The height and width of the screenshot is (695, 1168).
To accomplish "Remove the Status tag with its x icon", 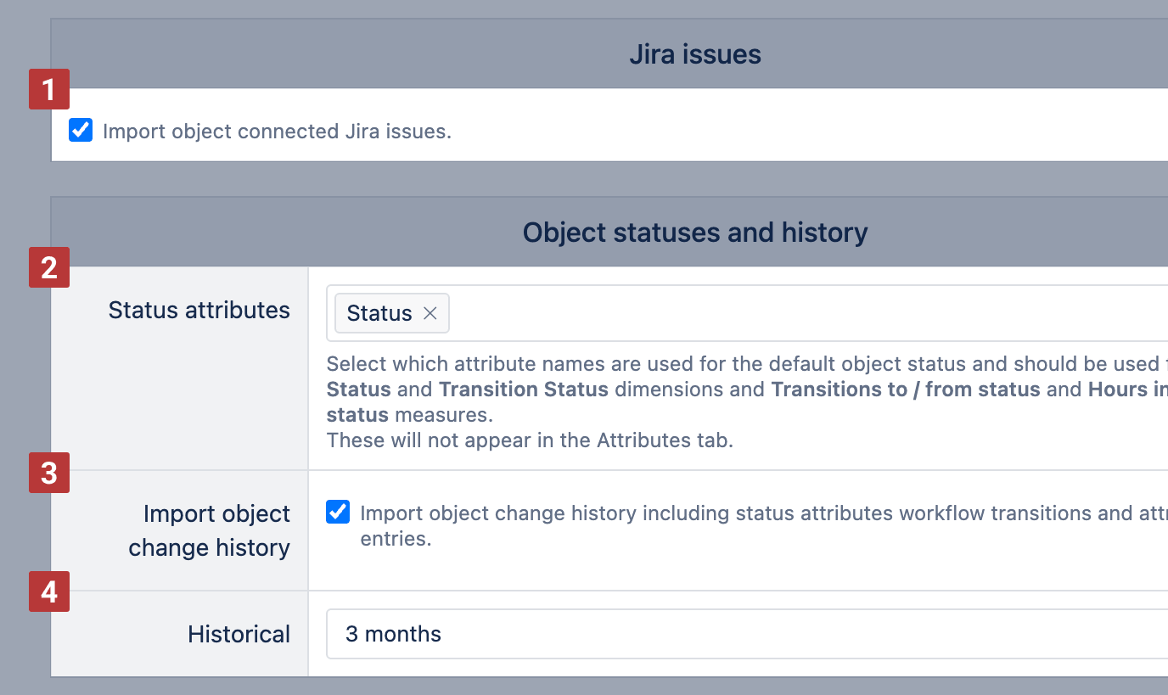I will pos(430,313).
